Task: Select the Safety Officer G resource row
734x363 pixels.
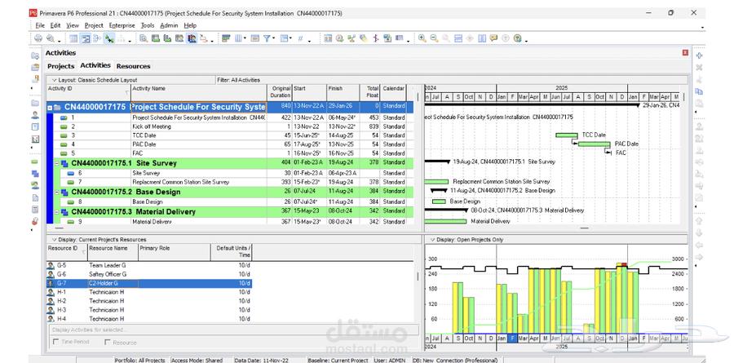Action: pyautogui.click(x=108, y=274)
